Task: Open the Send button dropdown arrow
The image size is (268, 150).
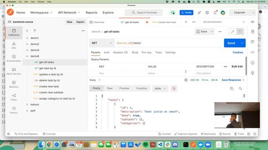Action: (x=242, y=43)
